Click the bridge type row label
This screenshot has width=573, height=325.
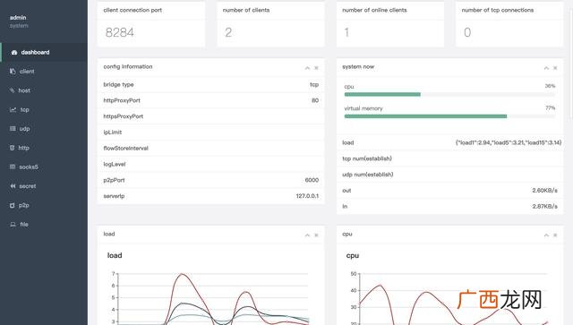click(118, 84)
